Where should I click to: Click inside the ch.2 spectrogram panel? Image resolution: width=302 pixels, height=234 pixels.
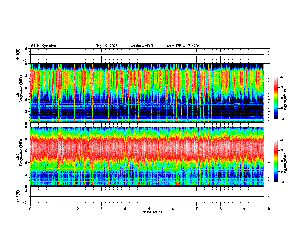pyautogui.click(x=147, y=157)
